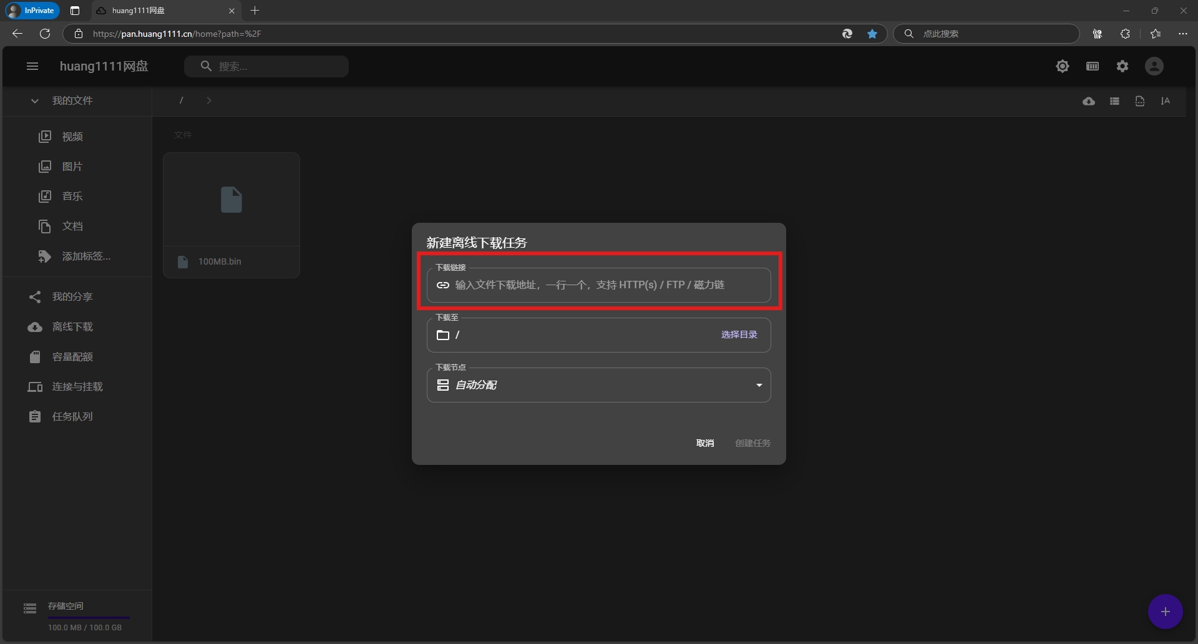Expand breadcrumb path chevron

pyautogui.click(x=209, y=100)
